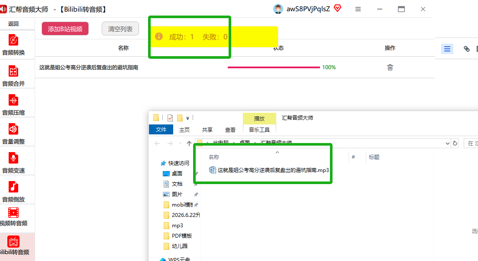Open the 音频合并 audio merge tool
The height and width of the screenshot is (261, 478).
pos(13,76)
